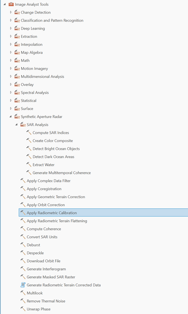This screenshot has width=188, height=314.
Task: Select the Statistical toolset label
Action: [29, 101]
